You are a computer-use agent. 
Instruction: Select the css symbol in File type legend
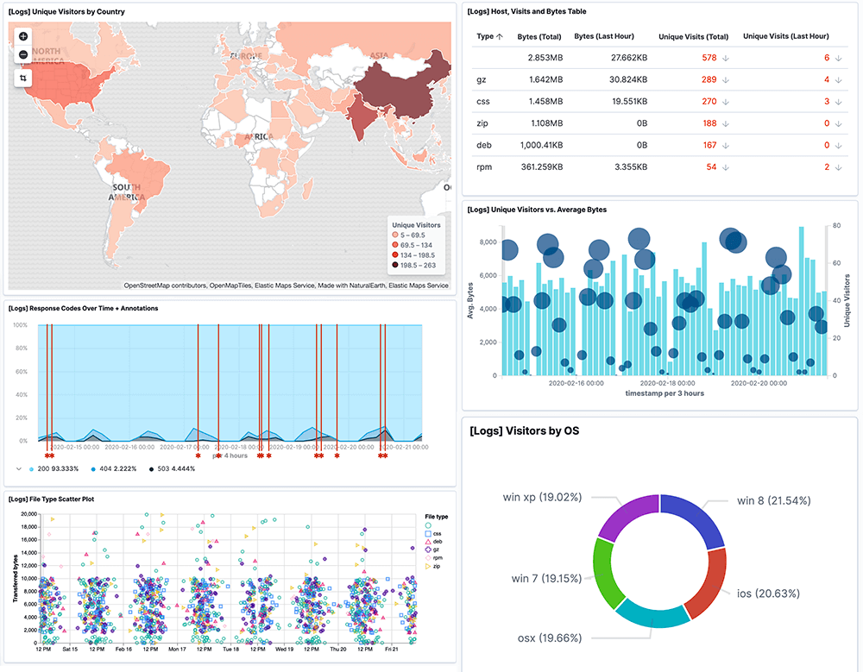(430, 533)
